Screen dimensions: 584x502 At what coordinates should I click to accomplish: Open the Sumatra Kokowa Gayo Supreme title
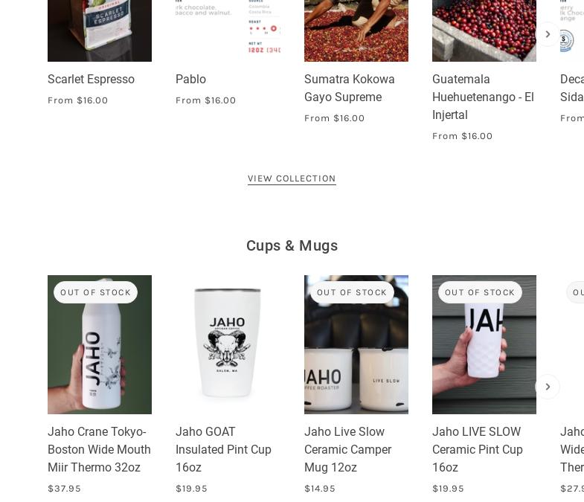[x=350, y=88]
